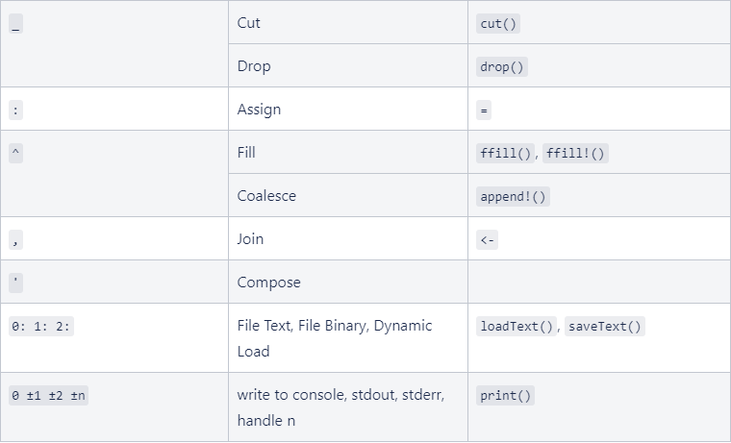The height and width of the screenshot is (443, 731).
Task: Click the Coalesce table cell text
Action: (266, 196)
